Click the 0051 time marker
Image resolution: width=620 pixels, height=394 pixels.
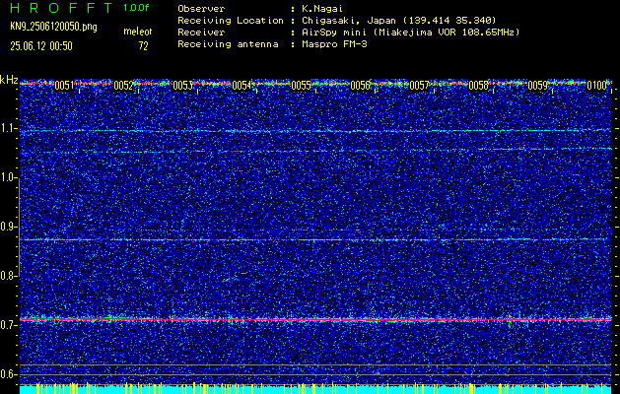pyautogui.click(x=64, y=86)
